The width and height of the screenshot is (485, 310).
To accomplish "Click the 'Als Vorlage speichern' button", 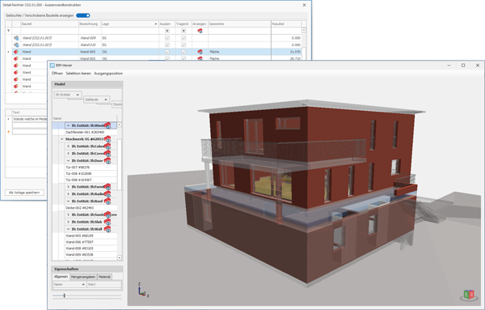I will tap(24, 193).
